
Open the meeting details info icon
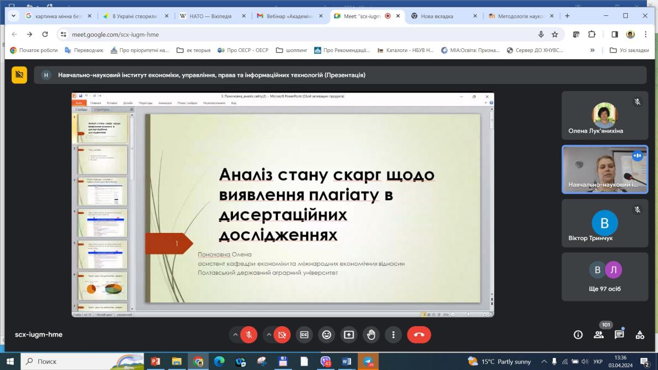pyautogui.click(x=577, y=334)
